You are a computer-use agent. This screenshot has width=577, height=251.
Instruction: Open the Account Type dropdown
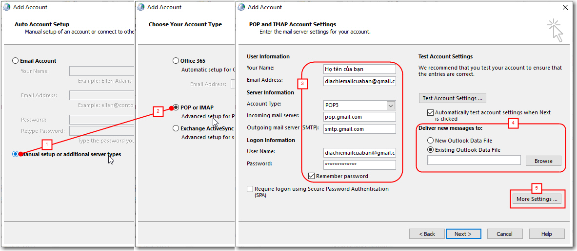390,105
